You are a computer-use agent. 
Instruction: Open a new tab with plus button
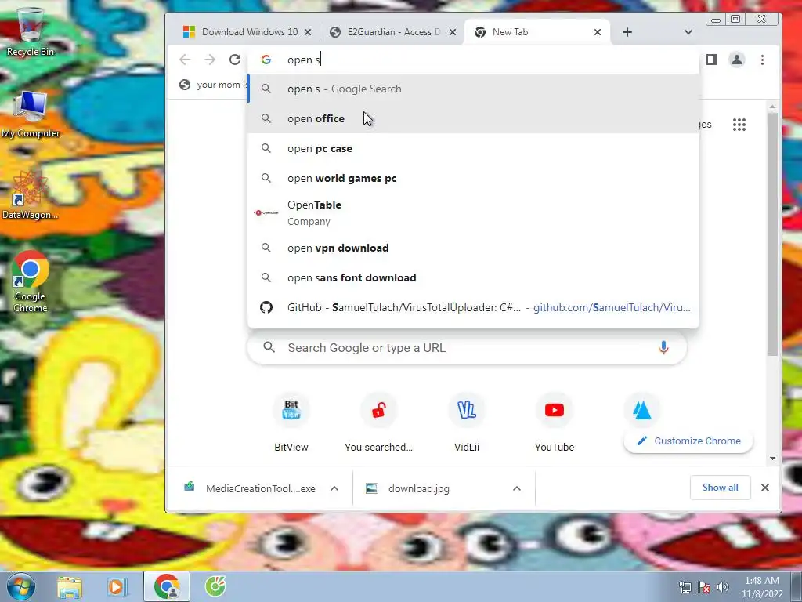(627, 32)
